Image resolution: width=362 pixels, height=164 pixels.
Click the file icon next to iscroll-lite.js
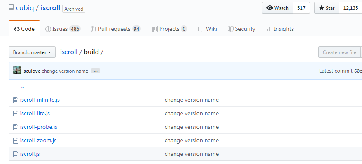(x=16, y=114)
